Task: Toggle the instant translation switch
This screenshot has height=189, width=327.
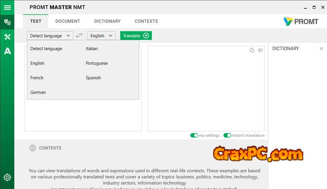Action: point(227,135)
